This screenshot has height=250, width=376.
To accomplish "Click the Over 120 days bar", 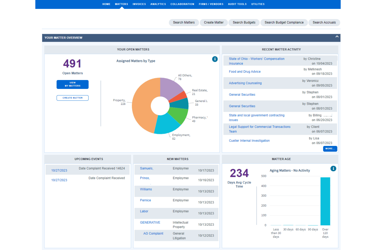I will tap(325, 201).
